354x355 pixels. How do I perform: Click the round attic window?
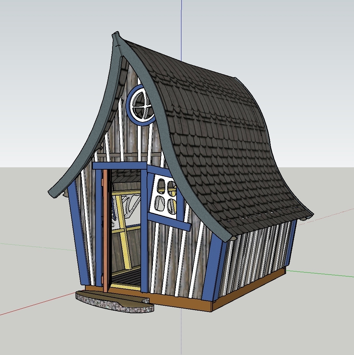tap(141, 105)
